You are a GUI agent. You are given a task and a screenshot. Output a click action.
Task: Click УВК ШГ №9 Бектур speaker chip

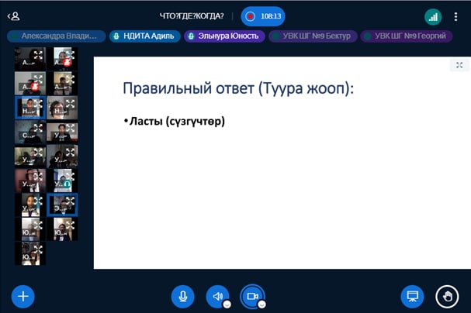click(311, 36)
